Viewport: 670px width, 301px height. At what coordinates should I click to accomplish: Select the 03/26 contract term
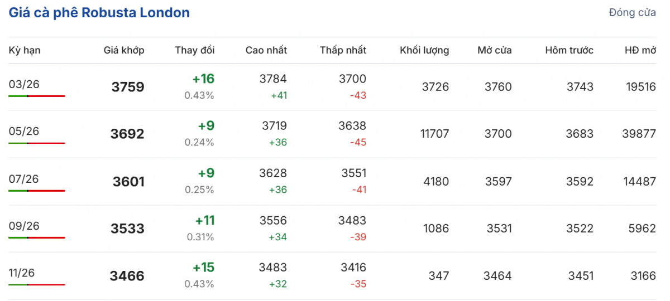tap(24, 84)
